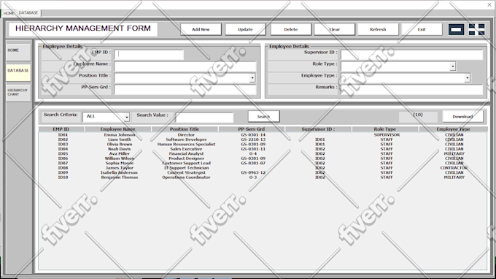This screenshot has height=279, width=496.
Task: Focus the Employee Name input field
Action: tap(185, 66)
